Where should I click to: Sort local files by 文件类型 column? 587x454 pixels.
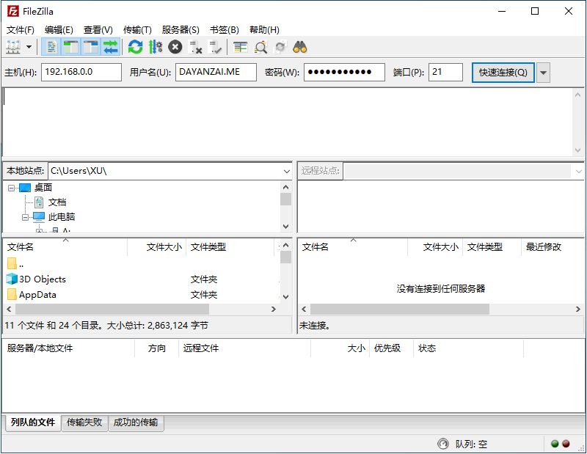pyautogui.click(x=230, y=247)
